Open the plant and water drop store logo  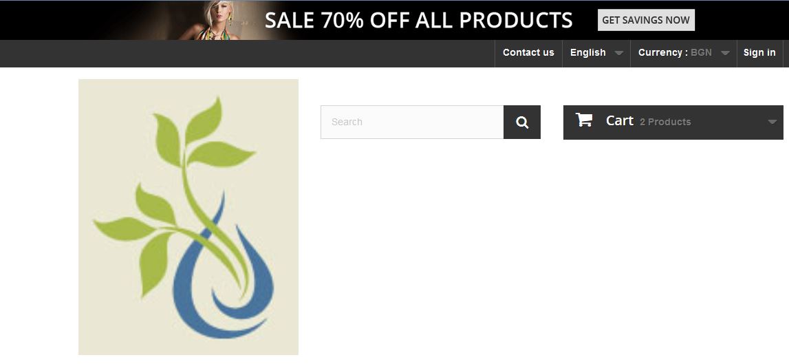tap(188, 217)
